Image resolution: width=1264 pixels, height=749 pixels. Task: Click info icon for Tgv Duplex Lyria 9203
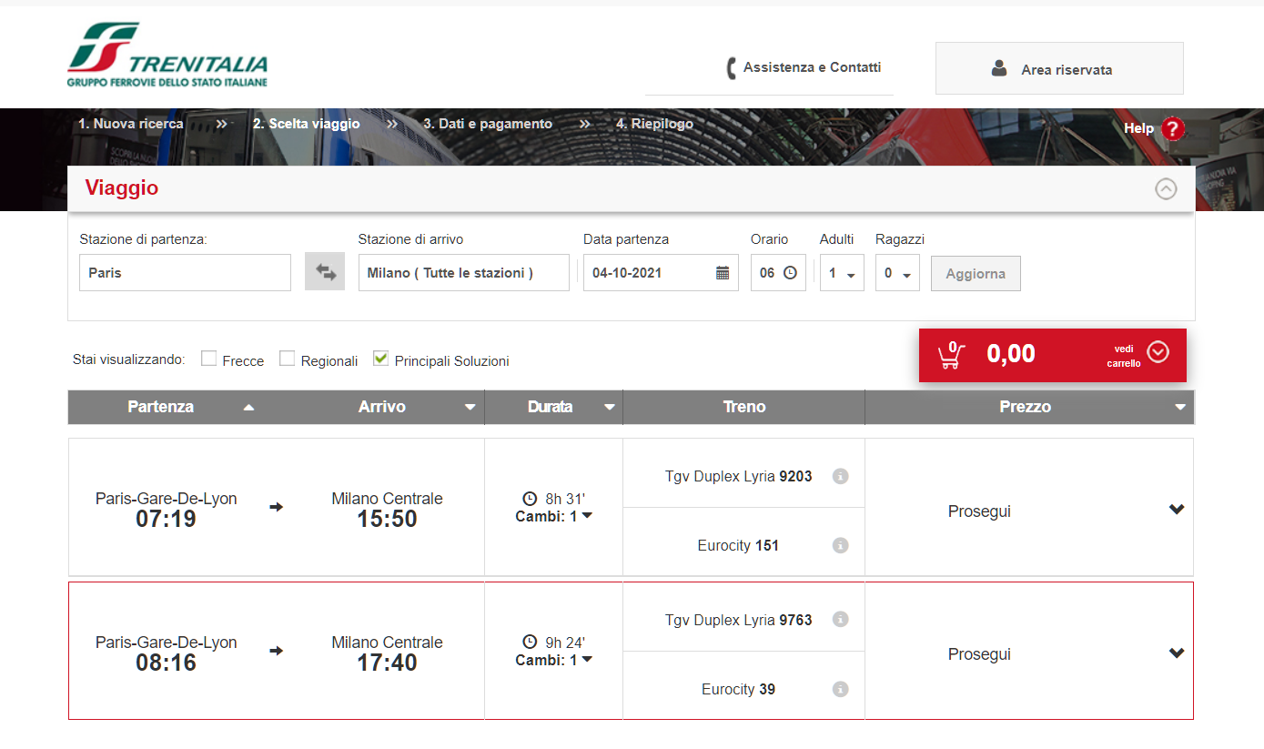pyautogui.click(x=841, y=476)
